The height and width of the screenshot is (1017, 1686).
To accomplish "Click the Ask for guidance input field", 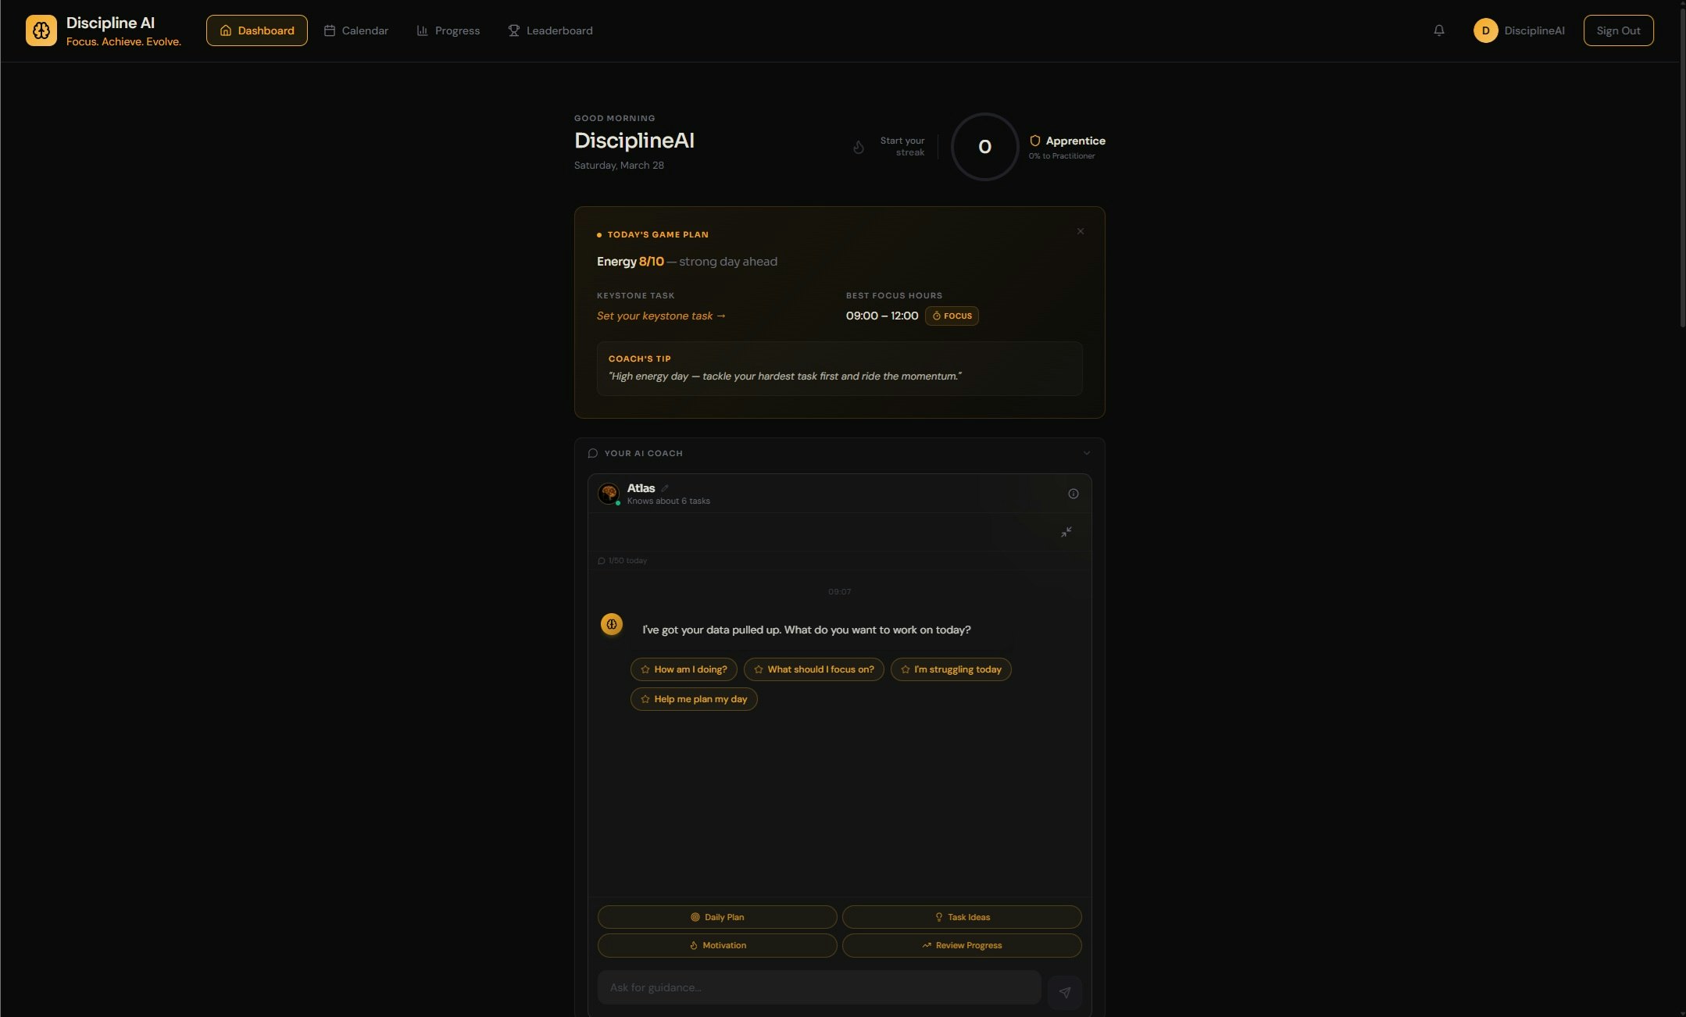I will [818, 987].
